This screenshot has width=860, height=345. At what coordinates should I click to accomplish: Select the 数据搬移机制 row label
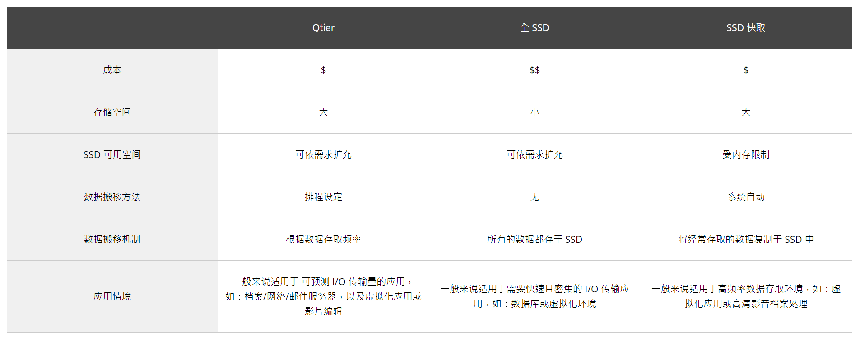(112, 239)
